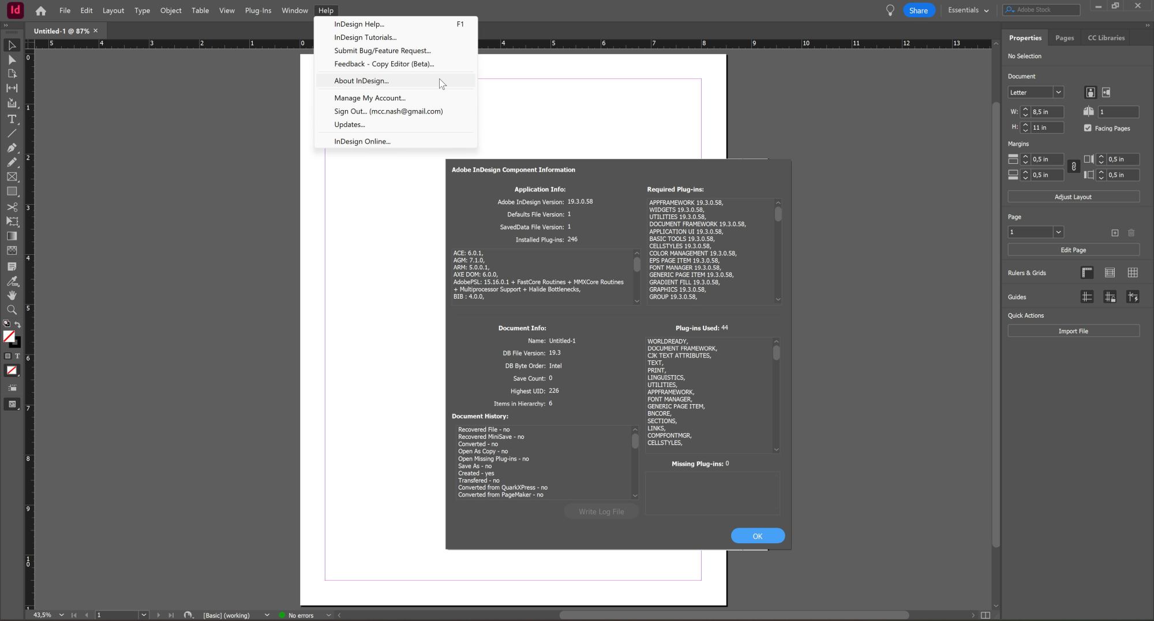Click the Adjust Layout button
1154x621 pixels.
point(1073,197)
